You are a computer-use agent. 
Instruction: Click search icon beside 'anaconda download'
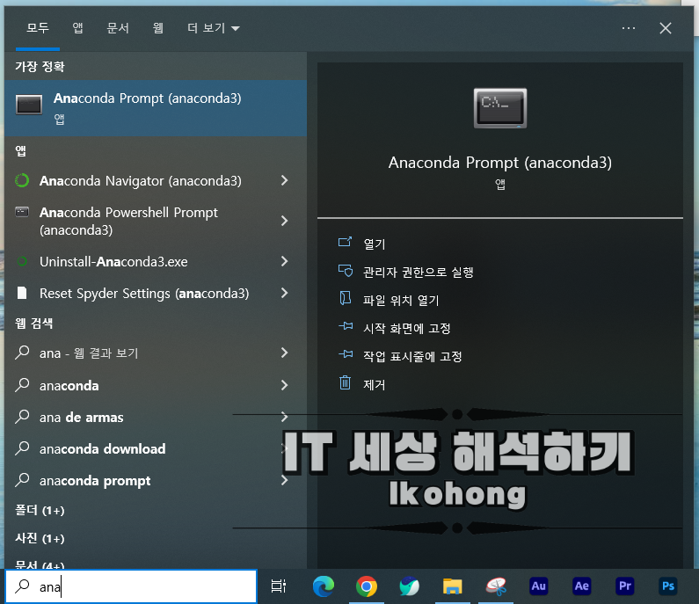22,448
